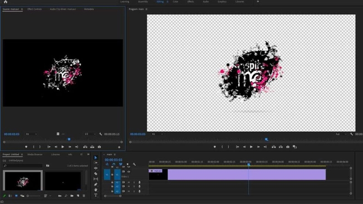Select the Razor tool
The height and width of the screenshot is (204, 363).
(96, 174)
